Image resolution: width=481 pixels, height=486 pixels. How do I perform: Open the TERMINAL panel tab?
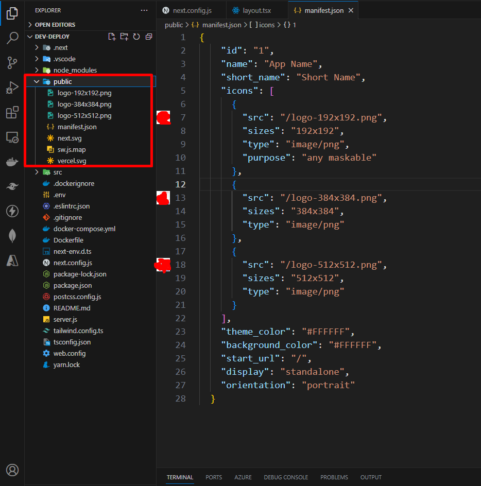(x=180, y=477)
